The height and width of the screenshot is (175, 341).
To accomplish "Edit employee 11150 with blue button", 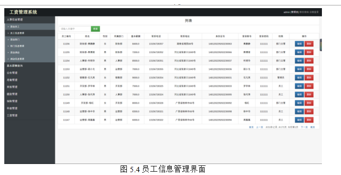I will [299, 95].
